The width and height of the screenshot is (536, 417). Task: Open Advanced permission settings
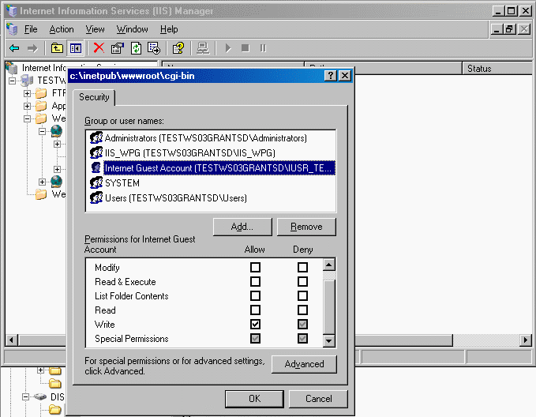[304, 364]
